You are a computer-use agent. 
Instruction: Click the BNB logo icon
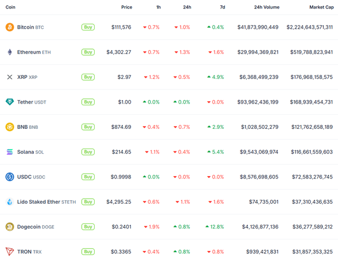(x=10, y=127)
